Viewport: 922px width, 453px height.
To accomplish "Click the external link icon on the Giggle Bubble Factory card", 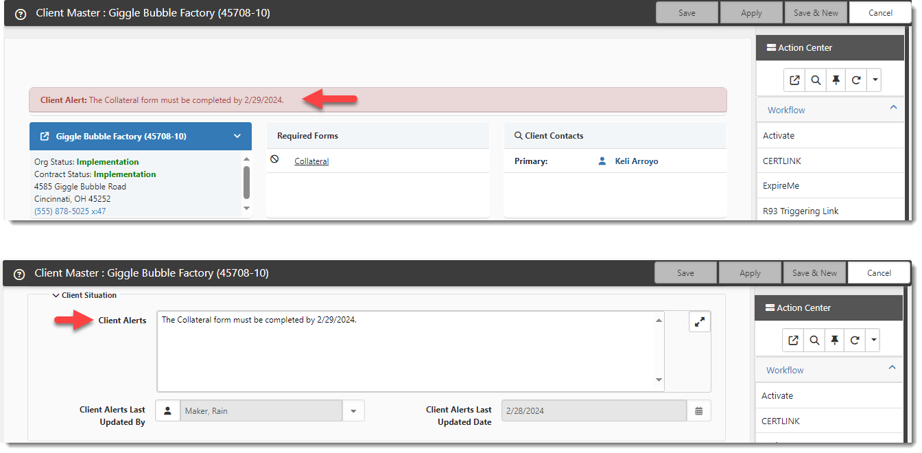I will 45,137.
